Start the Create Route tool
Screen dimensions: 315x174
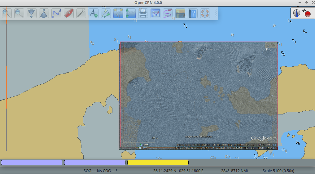[x=56, y=13]
